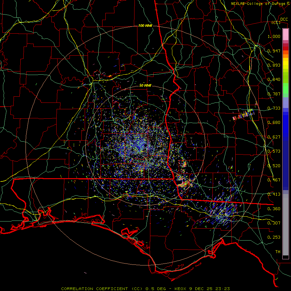The height and width of the screenshot is (291, 291).
Task: Click the multicolored streak echo east of the radar
Action: (x=244, y=114)
